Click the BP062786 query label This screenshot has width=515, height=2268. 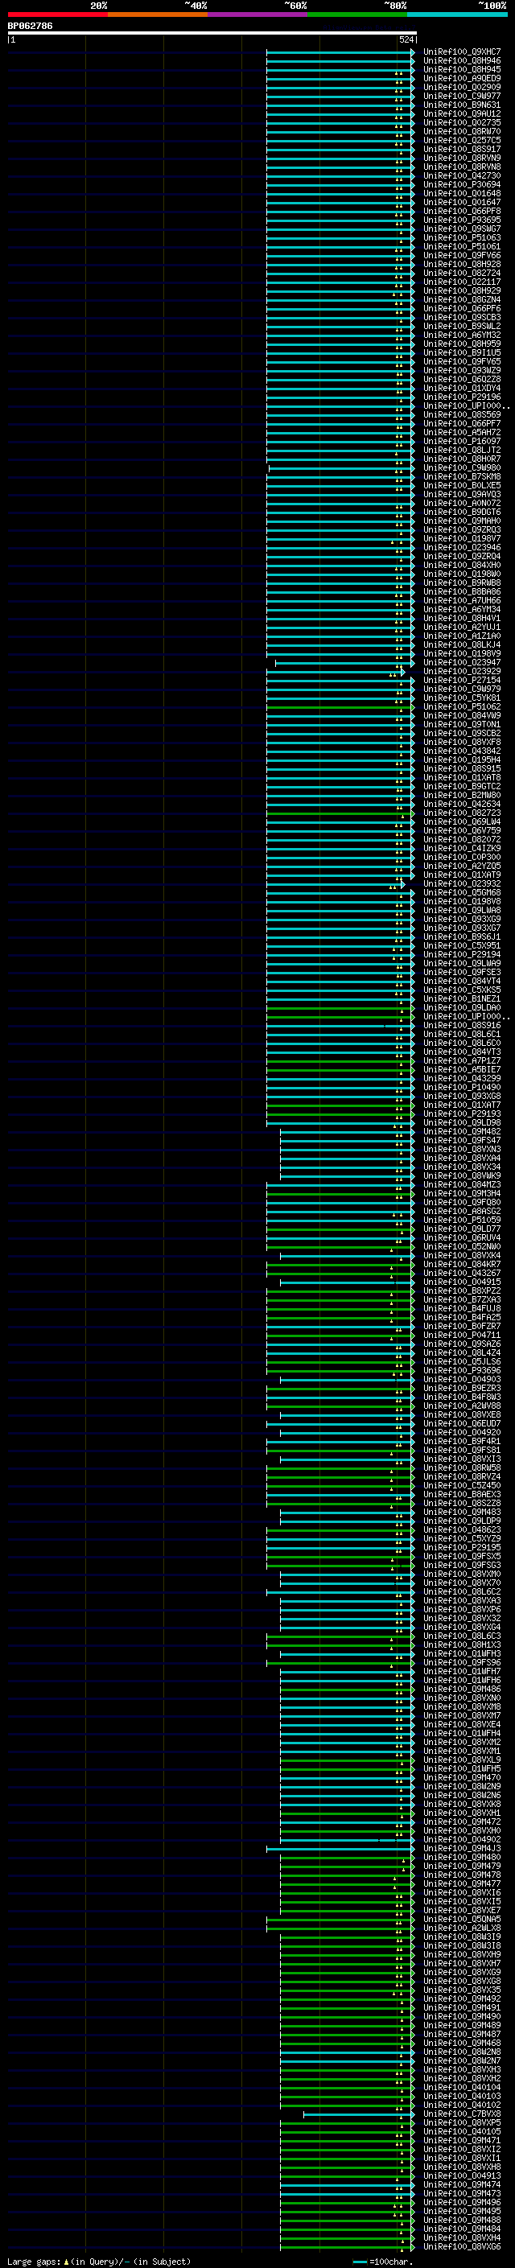click(30, 26)
